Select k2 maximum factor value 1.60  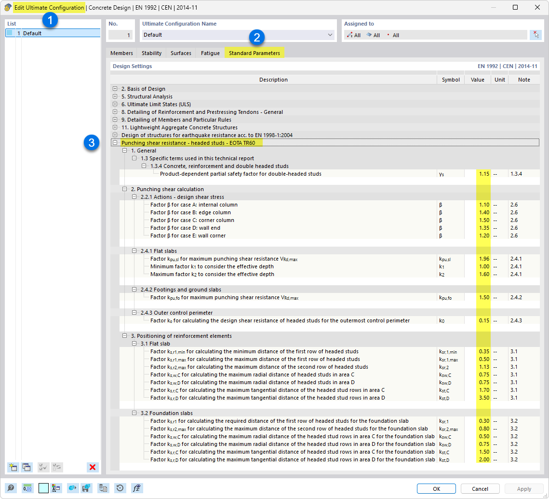483,274
